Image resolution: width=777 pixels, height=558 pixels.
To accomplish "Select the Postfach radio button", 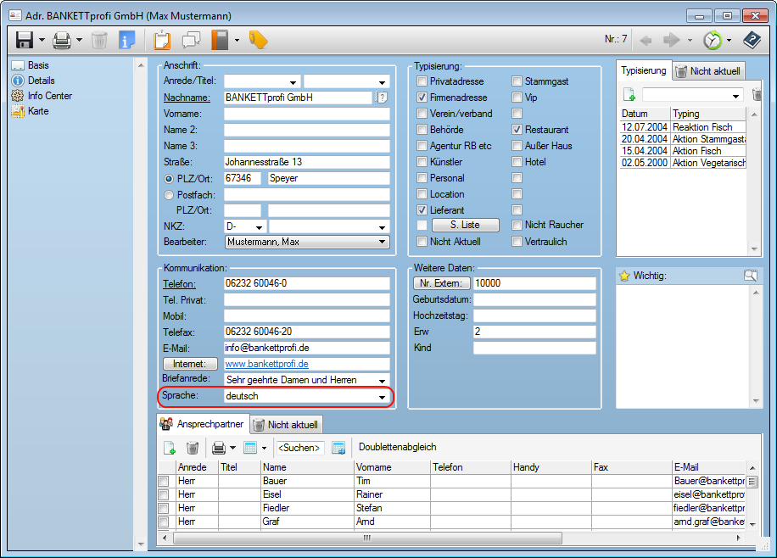I will point(169,195).
